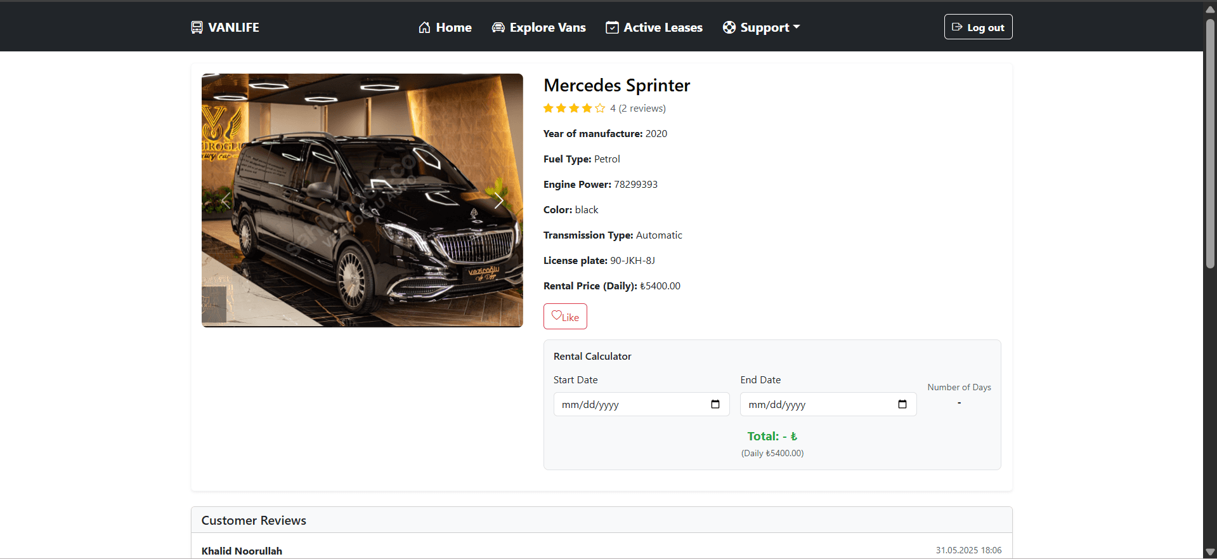
Task: Click the VANLIFE bus logo icon
Action: (x=197, y=27)
